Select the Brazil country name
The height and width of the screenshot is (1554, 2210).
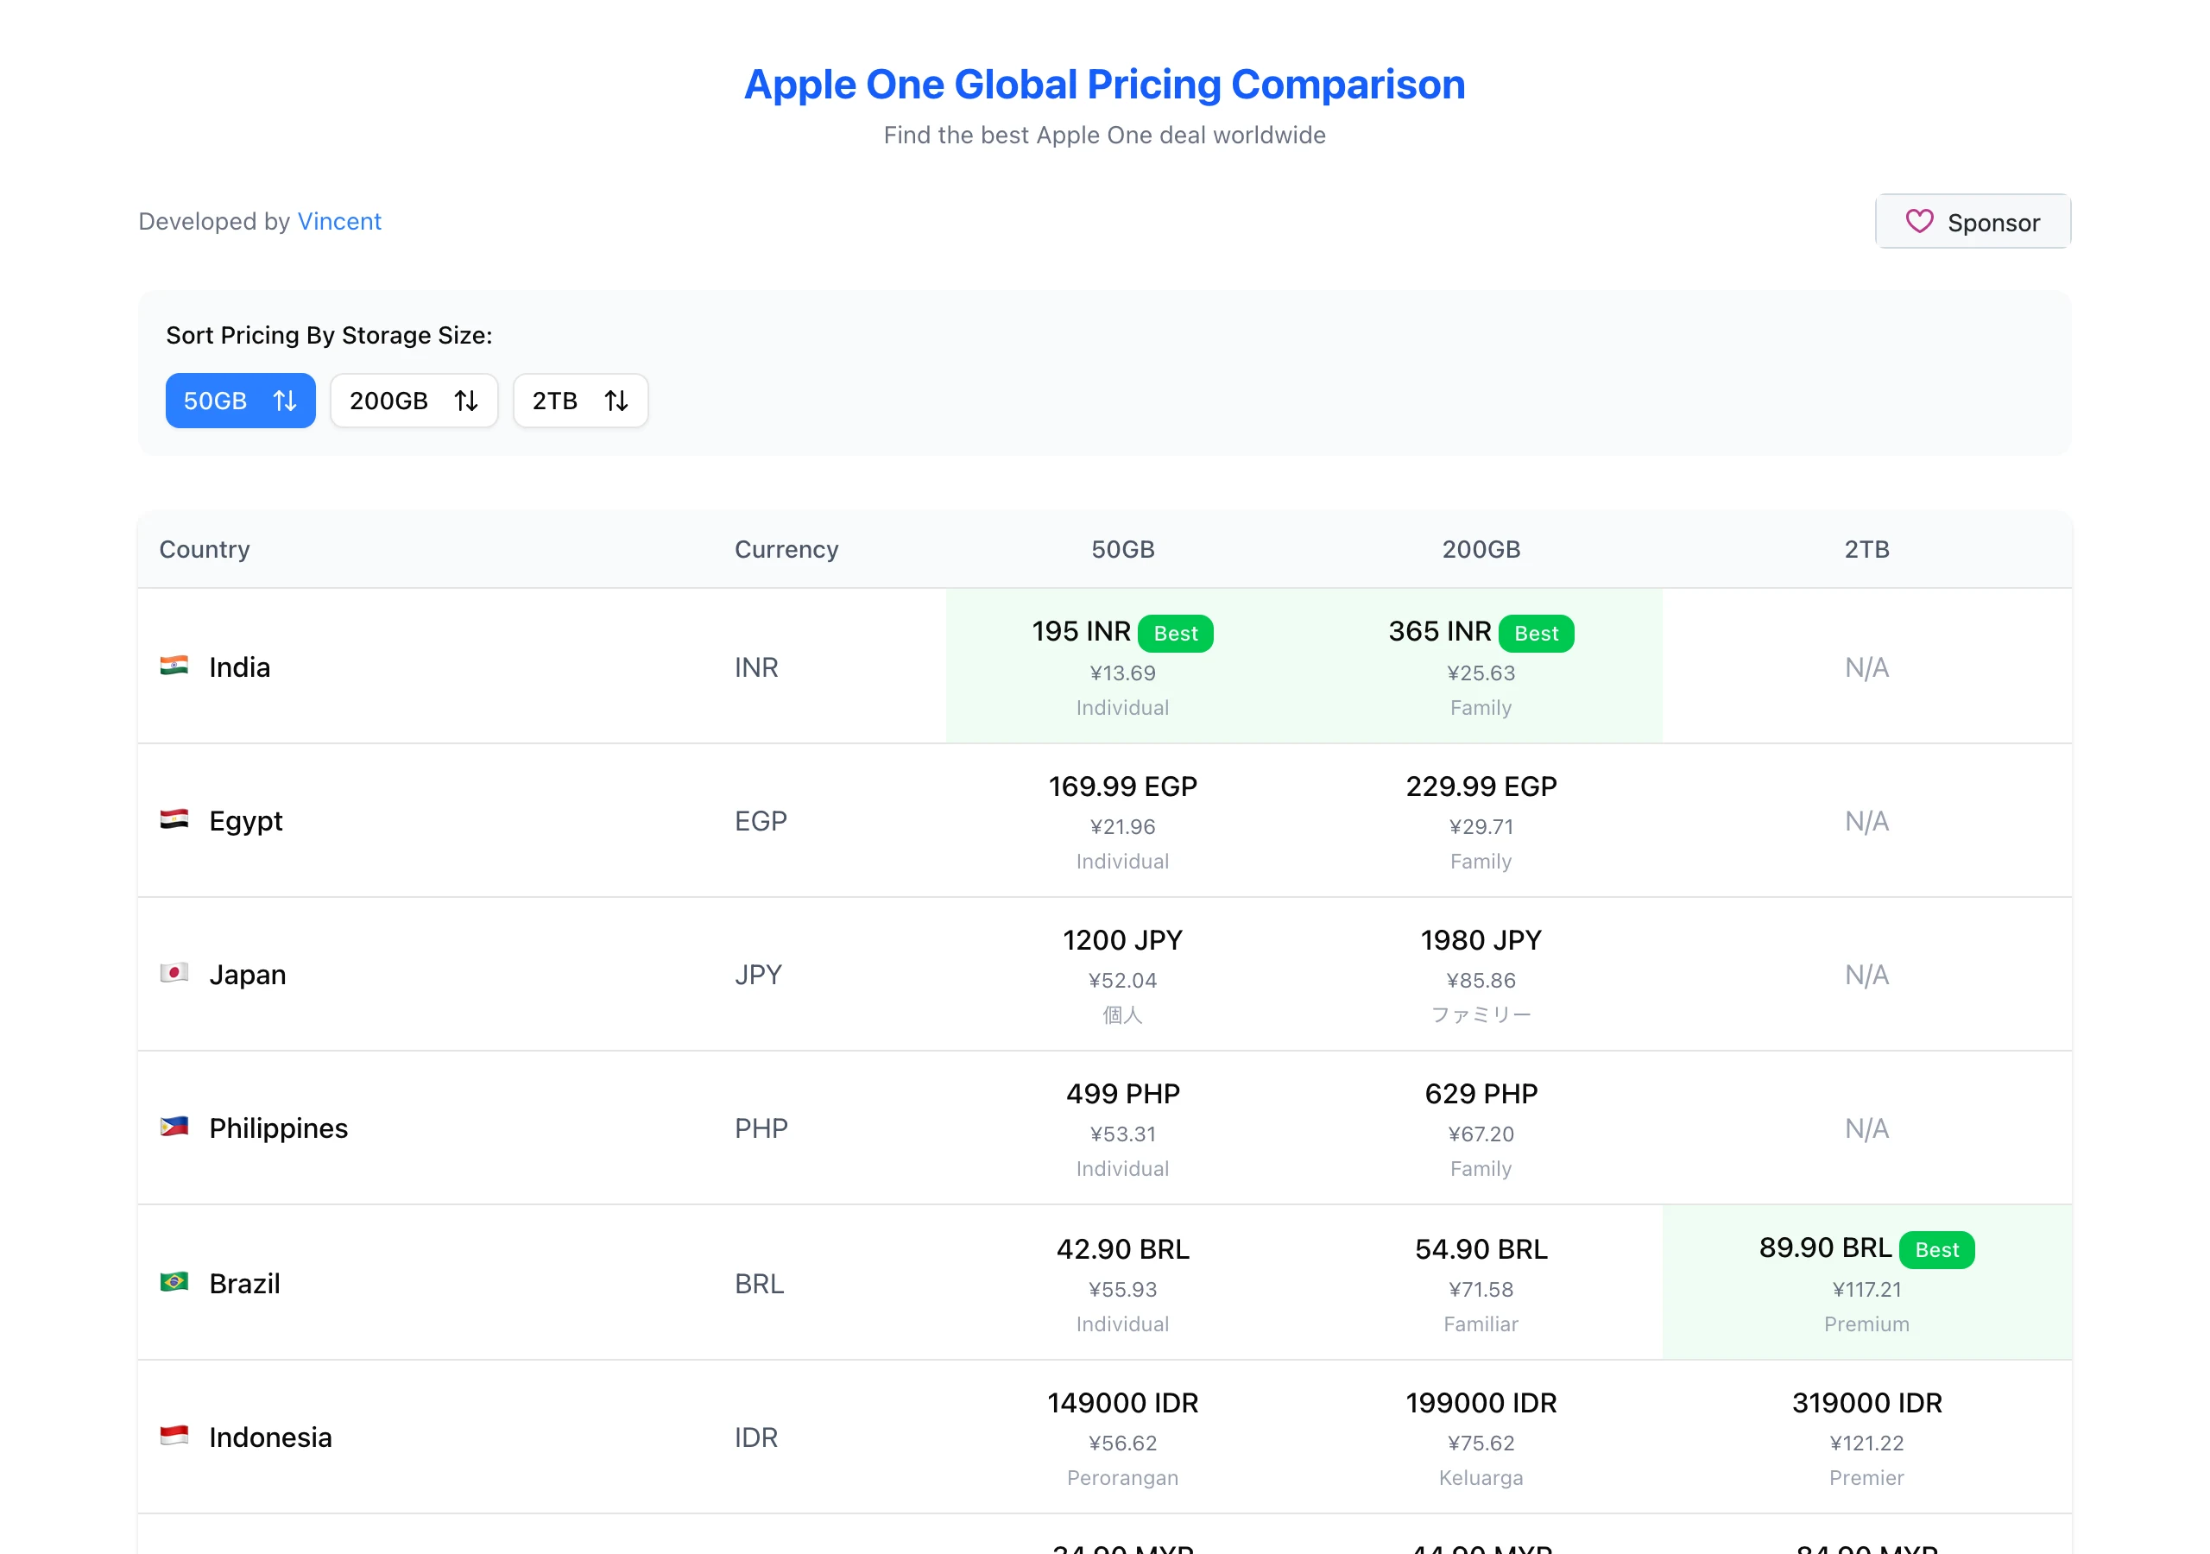pyautogui.click(x=244, y=1284)
